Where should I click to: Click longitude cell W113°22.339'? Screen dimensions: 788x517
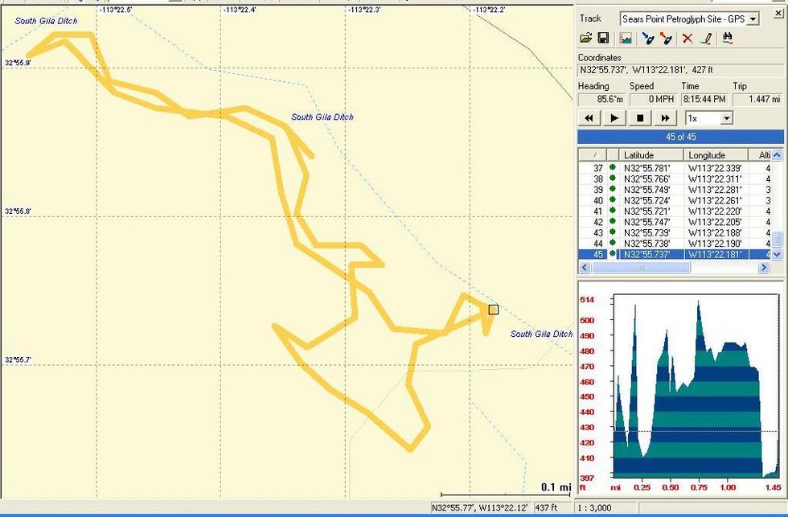tap(715, 168)
